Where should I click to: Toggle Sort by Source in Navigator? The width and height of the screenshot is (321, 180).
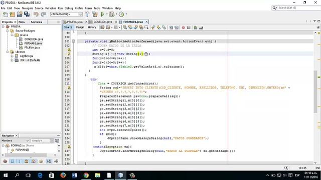pyautogui.click(x=56, y=161)
